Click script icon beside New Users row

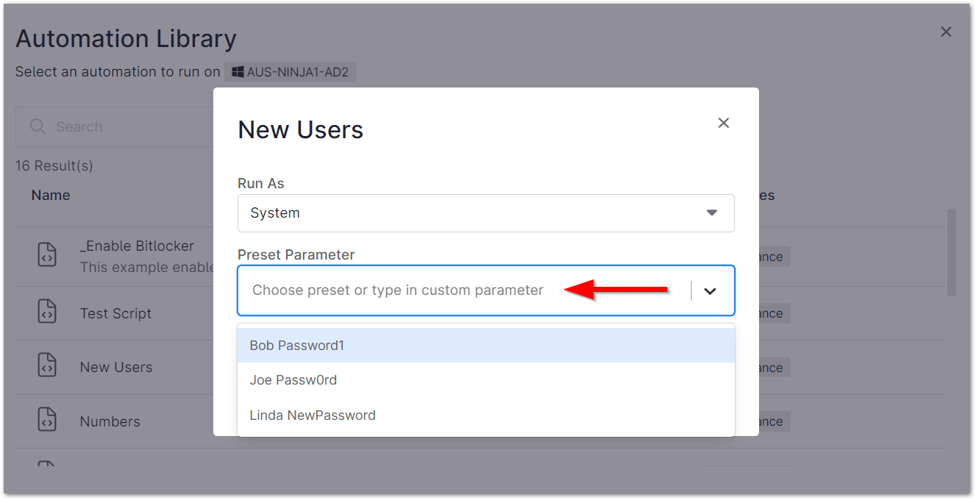[47, 366]
